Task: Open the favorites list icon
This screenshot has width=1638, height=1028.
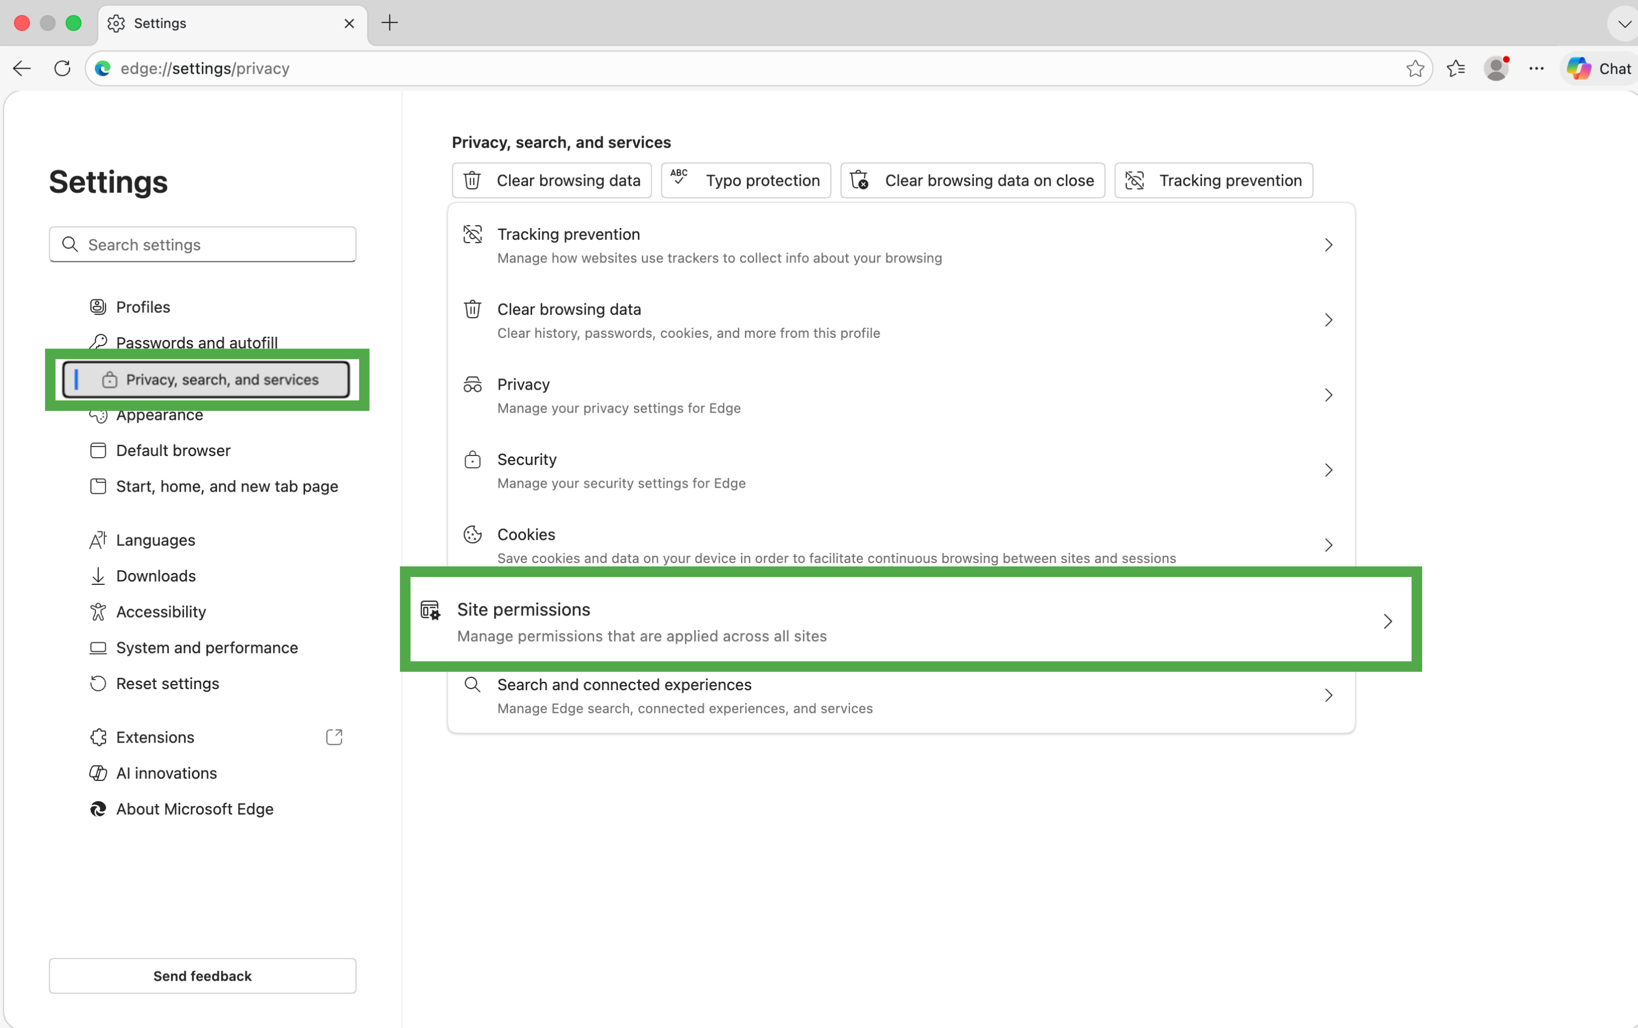Action: click(x=1456, y=69)
